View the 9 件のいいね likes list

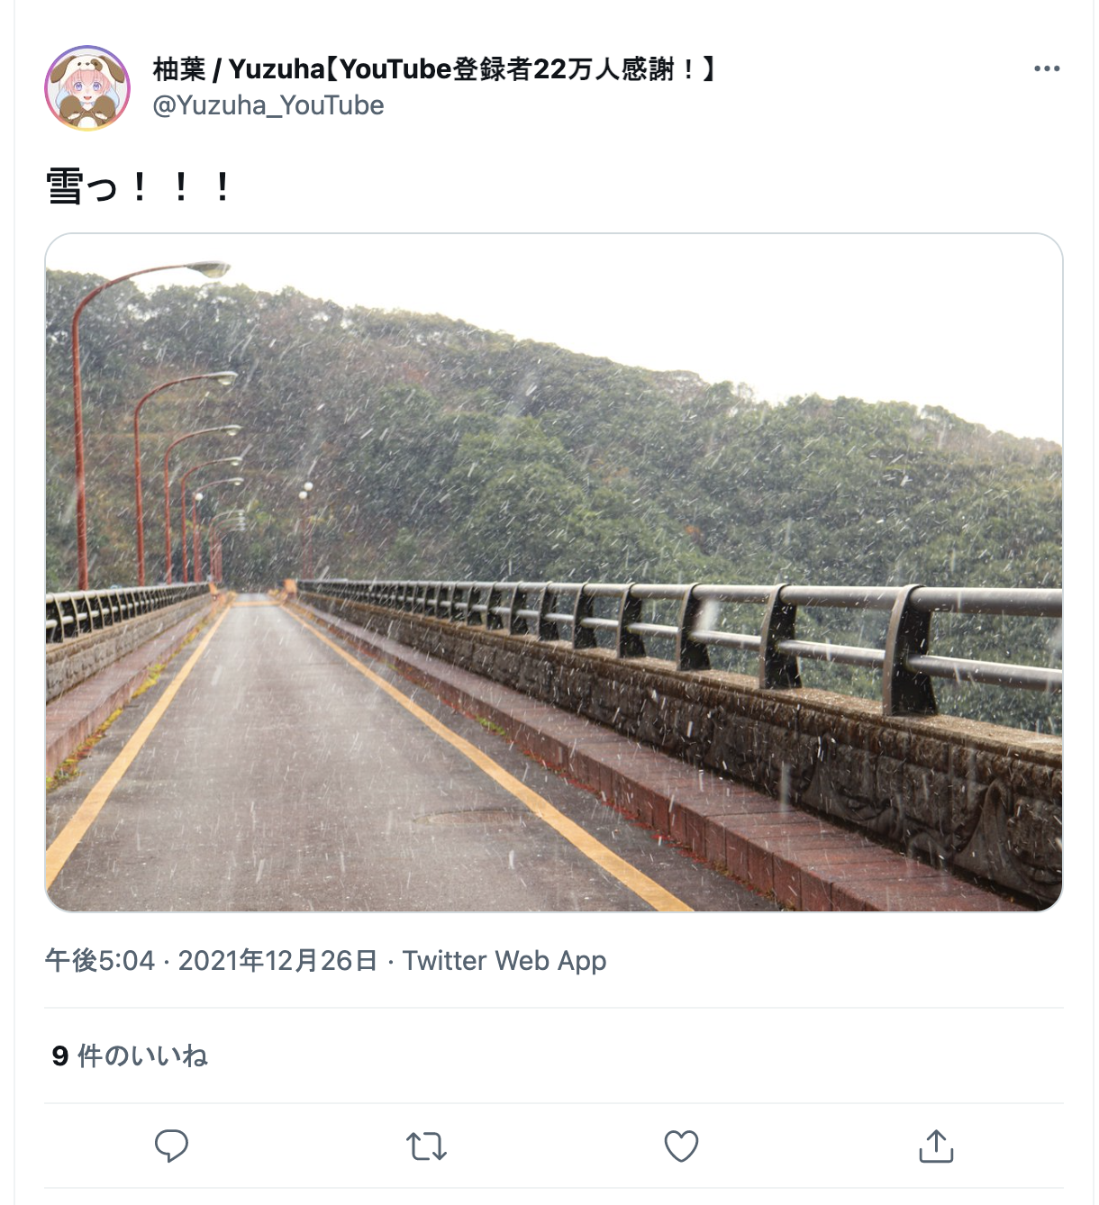(130, 1056)
